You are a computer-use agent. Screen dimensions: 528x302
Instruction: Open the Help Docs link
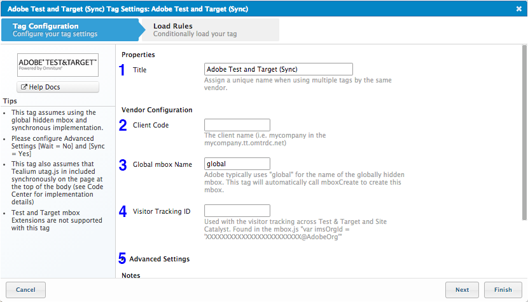(x=58, y=87)
